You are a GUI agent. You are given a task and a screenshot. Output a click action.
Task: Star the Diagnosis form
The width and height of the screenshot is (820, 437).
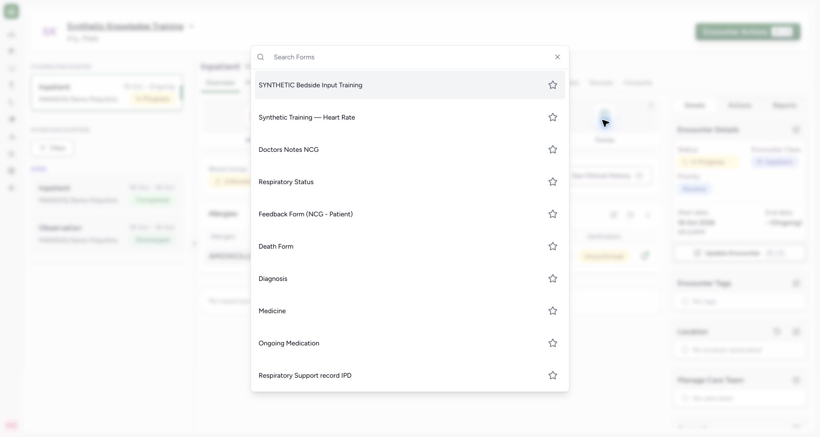[x=553, y=279]
